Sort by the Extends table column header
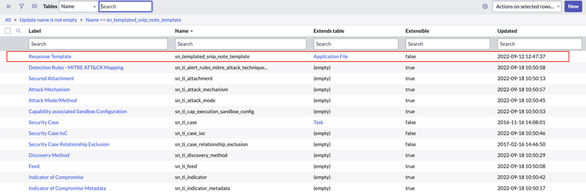Screen dimensions: 586x192 pyautogui.click(x=329, y=31)
